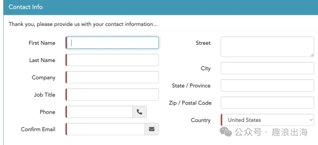Click the phone handset icon beside Phone field

[x=139, y=112]
